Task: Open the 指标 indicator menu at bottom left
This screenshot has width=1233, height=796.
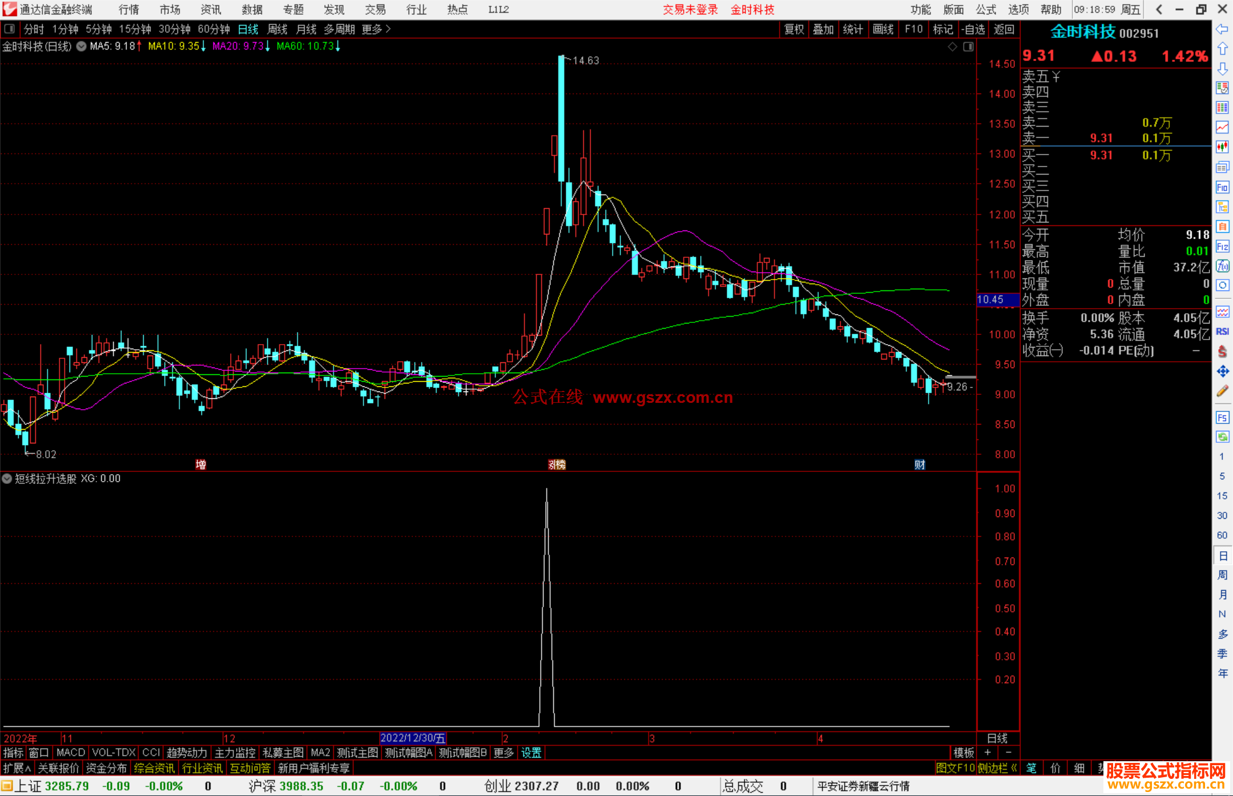Action: point(13,753)
